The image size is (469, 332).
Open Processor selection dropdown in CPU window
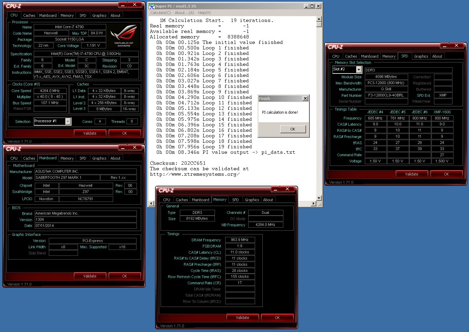(68, 121)
